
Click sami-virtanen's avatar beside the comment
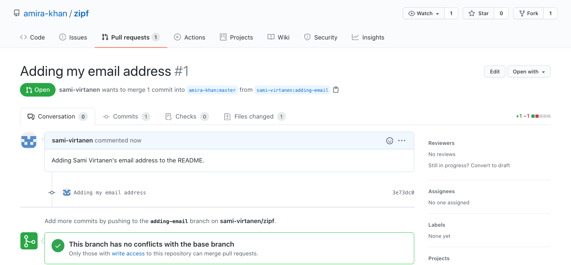[x=29, y=140]
